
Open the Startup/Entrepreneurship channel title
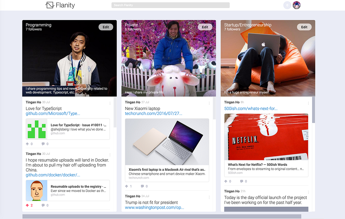point(248,25)
